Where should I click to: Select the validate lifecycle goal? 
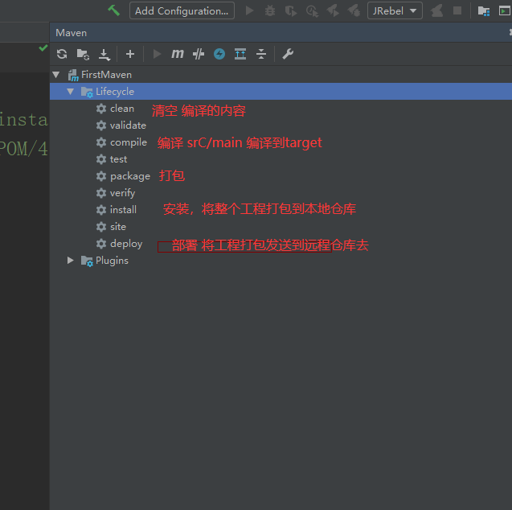(x=128, y=125)
